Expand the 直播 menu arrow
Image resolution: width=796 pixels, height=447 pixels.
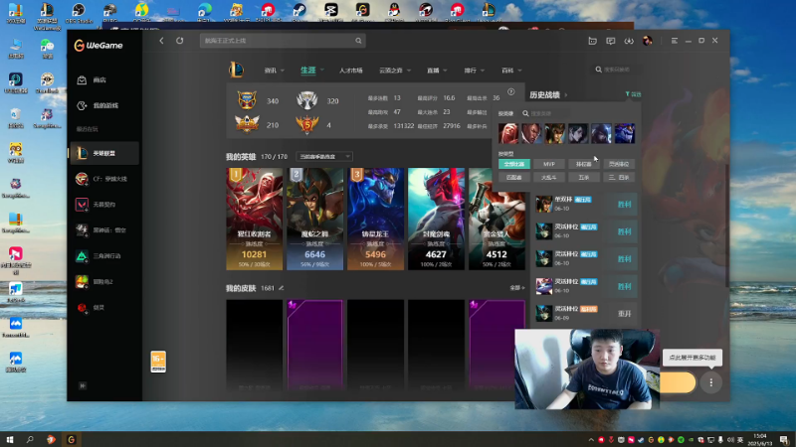tap(445, 71)
